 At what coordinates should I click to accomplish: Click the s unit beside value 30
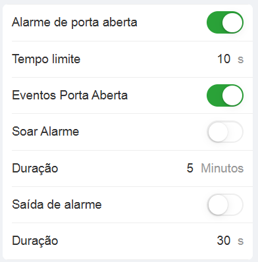pos(241,241)
